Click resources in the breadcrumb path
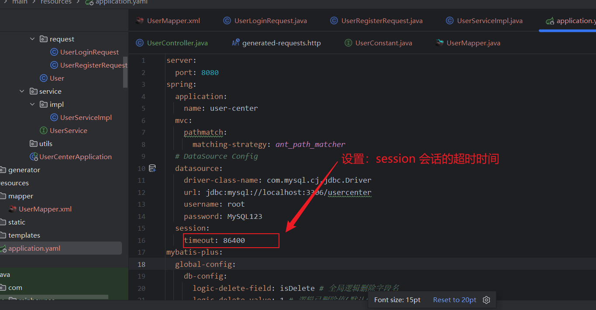Viewport: 596px width, 310px height. 56,2
